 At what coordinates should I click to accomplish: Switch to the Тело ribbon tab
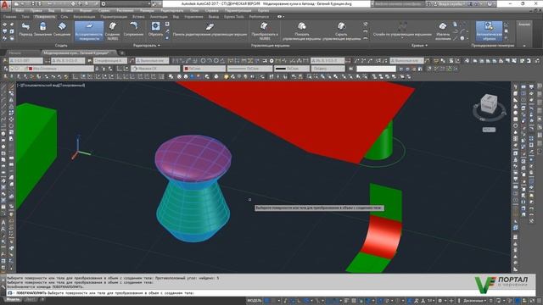click(x=25, y=17)
